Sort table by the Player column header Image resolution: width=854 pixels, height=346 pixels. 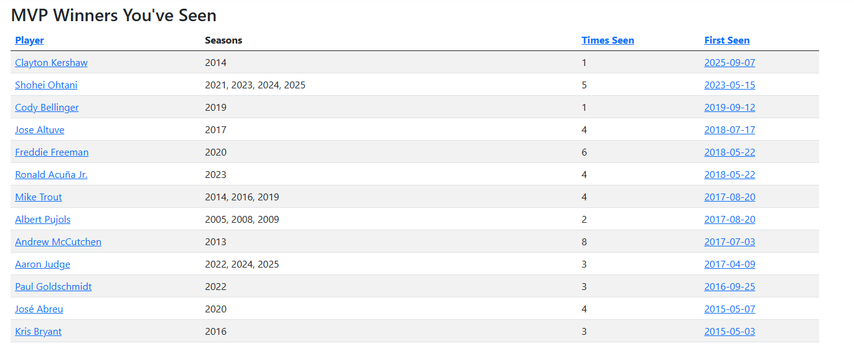tap(29, 40)
